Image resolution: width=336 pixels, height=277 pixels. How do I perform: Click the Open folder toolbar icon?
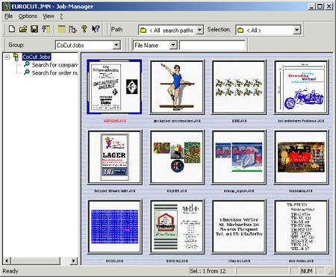[x=23, y=29]
